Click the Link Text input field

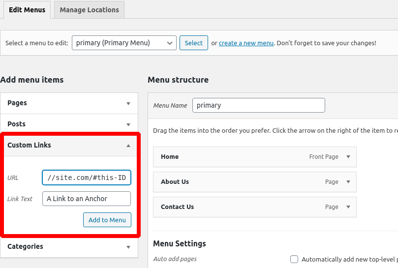(87, 199)
